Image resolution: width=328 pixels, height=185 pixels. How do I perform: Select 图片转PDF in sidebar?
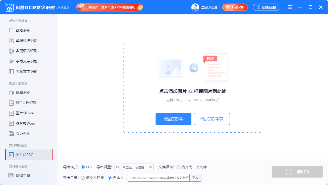(29, 155)
